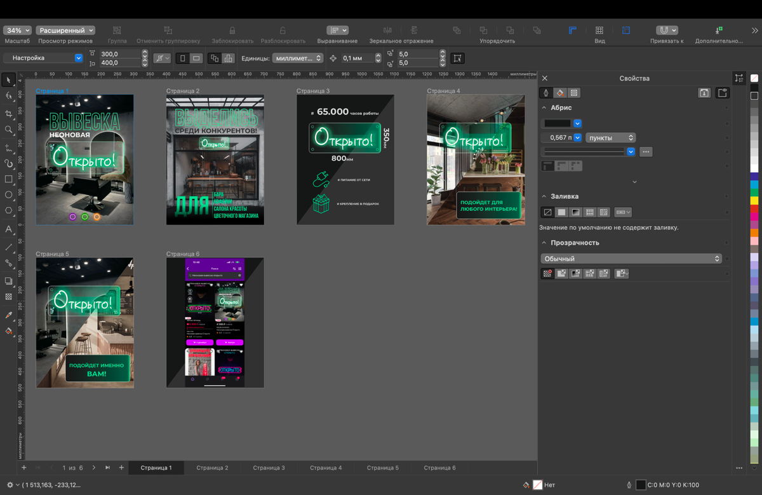The image size is (762, 495).
Task: Open the Выравнивание alignment button
Action: 337,30
